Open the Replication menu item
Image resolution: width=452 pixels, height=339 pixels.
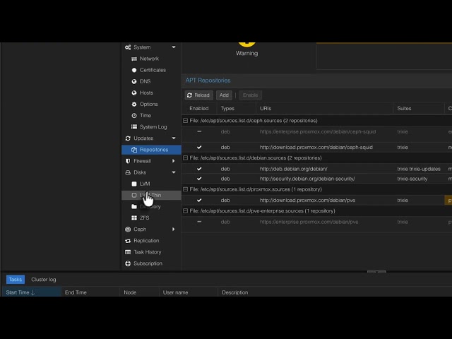click(x=151, y=241)
